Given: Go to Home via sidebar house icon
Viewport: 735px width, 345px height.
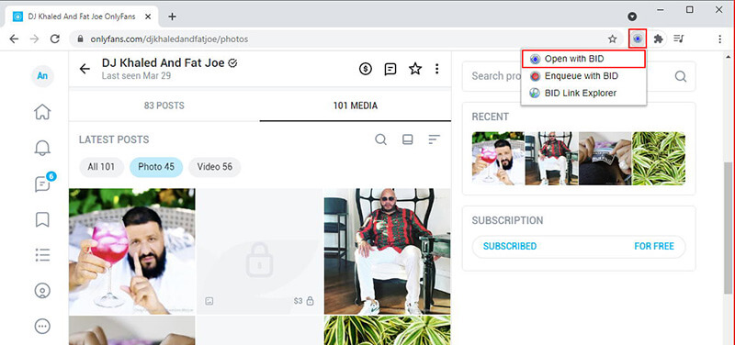Looking at the screenshot, I should (42, 112).
